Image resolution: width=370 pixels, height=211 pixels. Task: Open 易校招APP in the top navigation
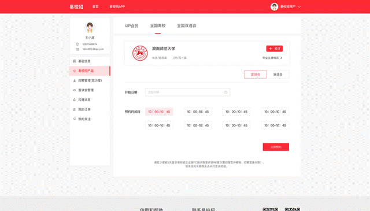tap(117, 6)
